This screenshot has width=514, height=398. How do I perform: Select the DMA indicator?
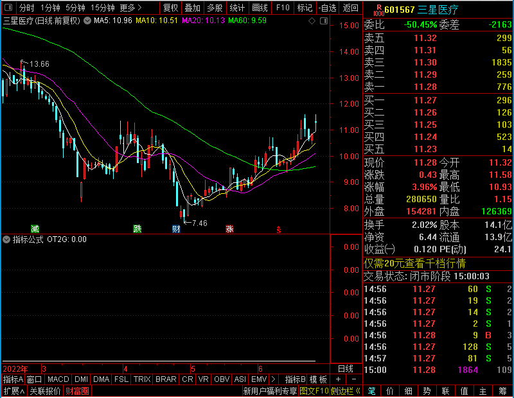101,379
